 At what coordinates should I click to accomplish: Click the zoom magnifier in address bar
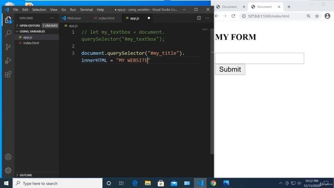coord(308,16)
